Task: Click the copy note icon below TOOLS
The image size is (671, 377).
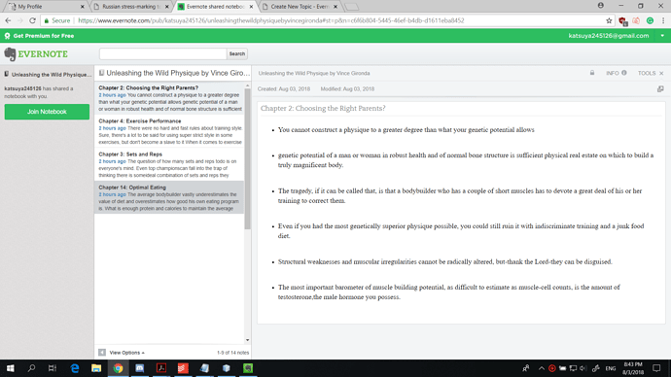Action: point(660,89)
